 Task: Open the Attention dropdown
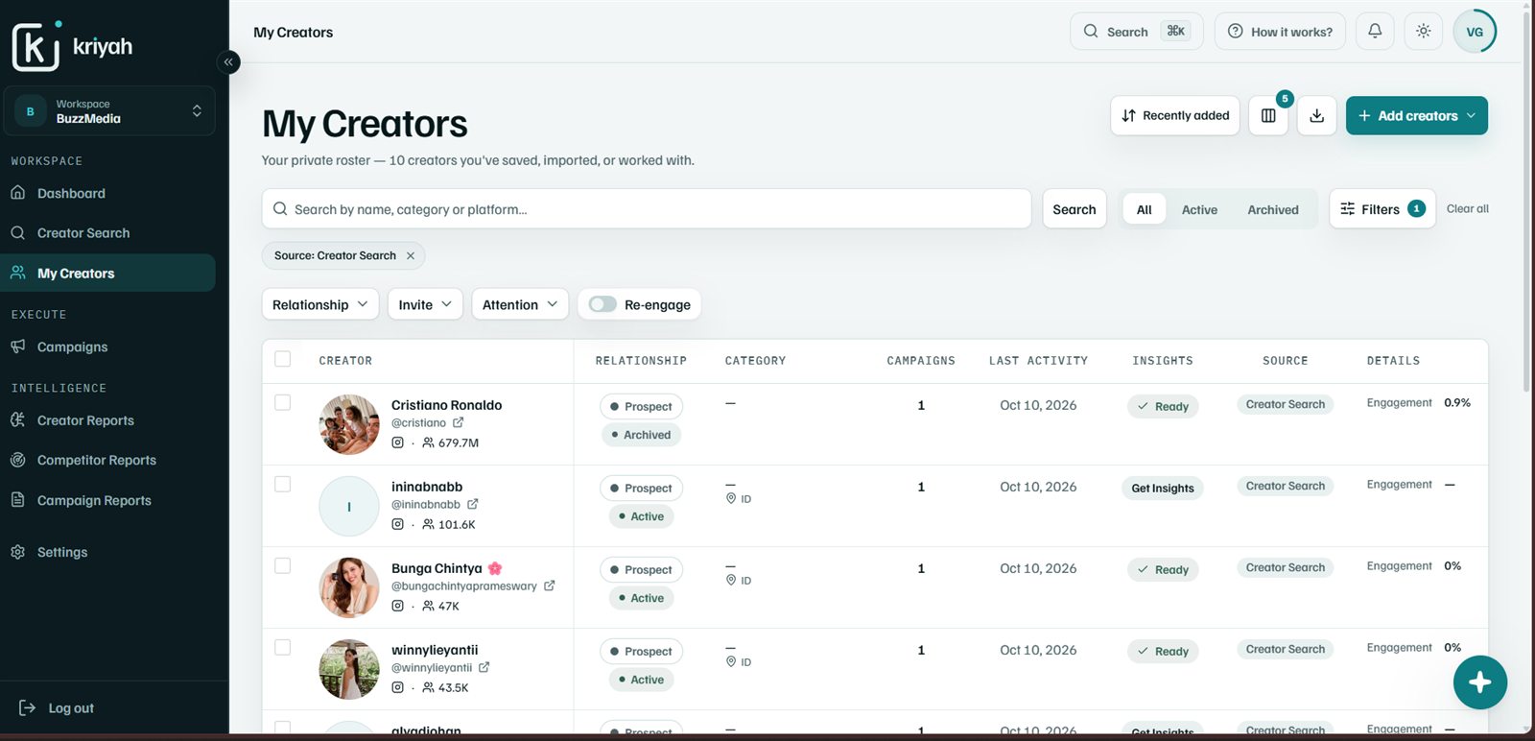point(520,304)
